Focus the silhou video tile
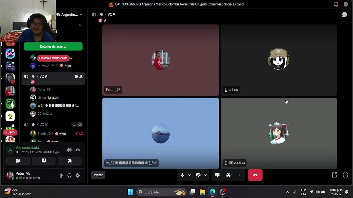The height and width of the screenshot is (198, 353). pos(279,60)
